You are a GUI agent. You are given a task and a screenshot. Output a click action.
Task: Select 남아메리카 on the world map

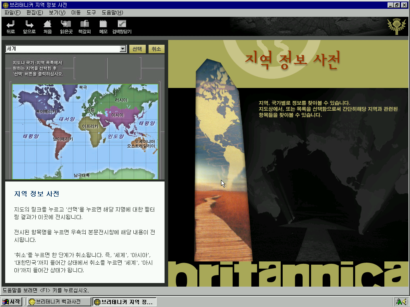(x=63, y=139)
